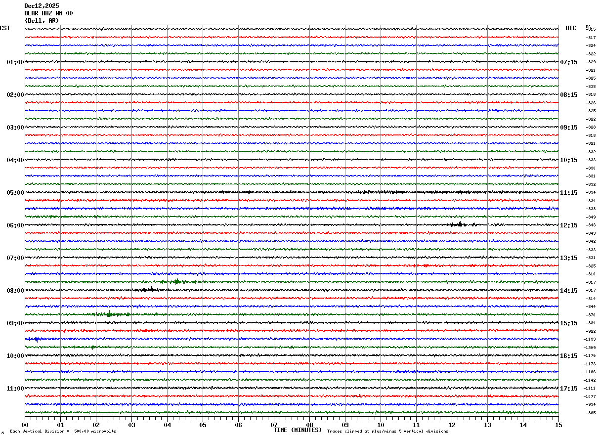Image resolution: width=598 pixels, height=438 pixels.
Task: Pick the DC offset value -865
Action: [x=591, y=413]
